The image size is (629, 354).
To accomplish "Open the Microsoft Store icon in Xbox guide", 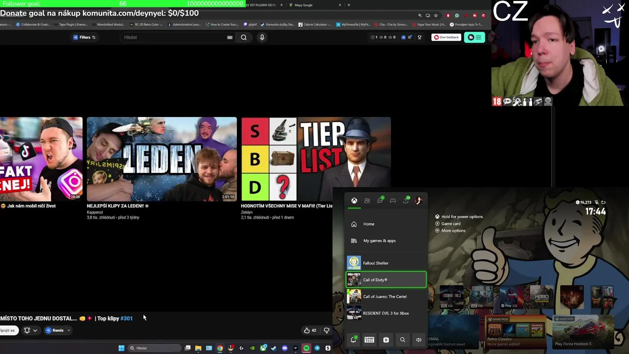I will pyautogui.click(x=386, y=340).
